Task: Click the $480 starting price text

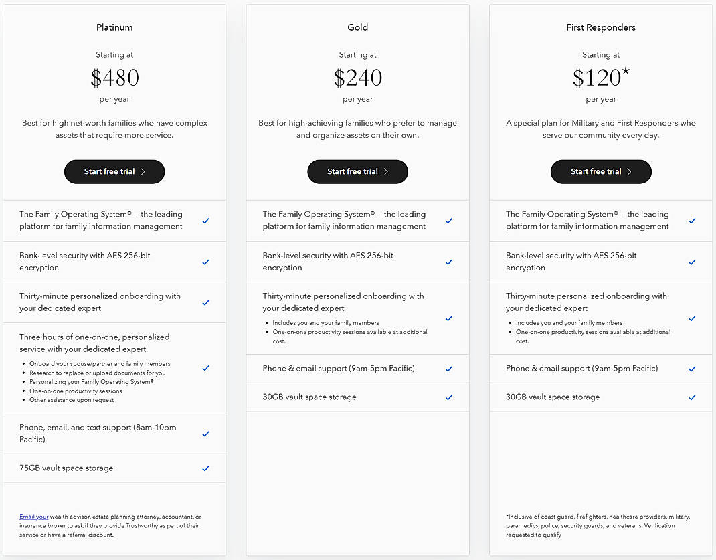Action: (x=114, y=78)
